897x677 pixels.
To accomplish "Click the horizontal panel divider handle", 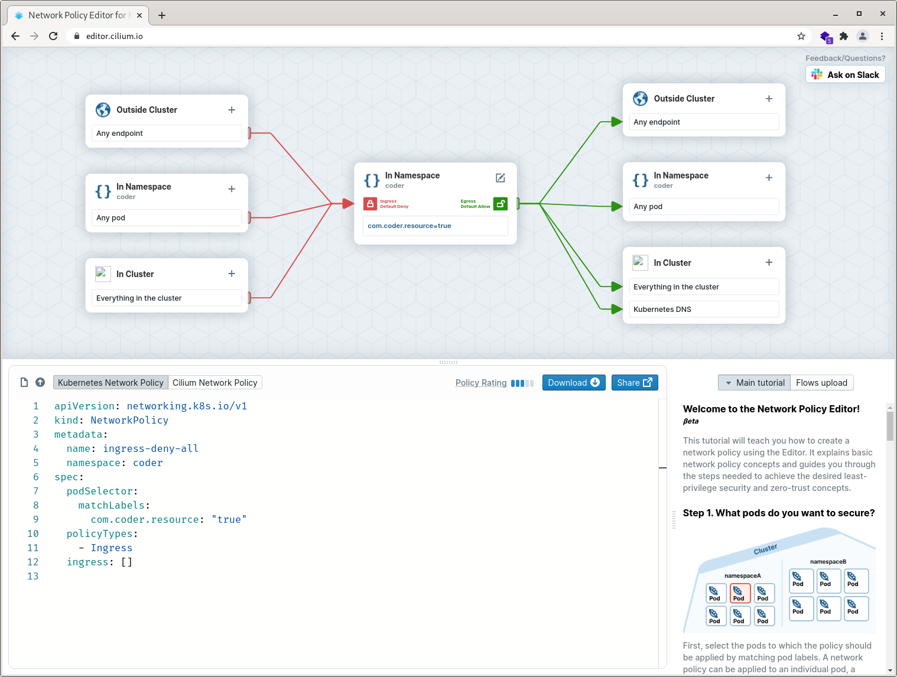I will tap(448, 362).
